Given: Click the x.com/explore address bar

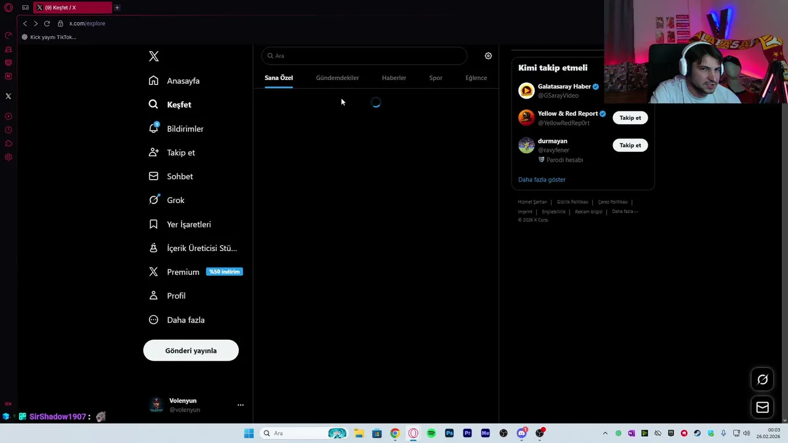Looking at the screenshot, I should click(x=87, y=23).
